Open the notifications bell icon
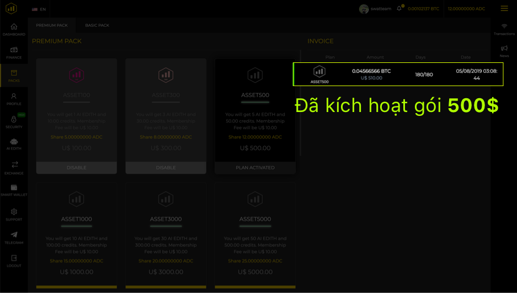Image resolution: width=517 pixels, height=293 pixels. (399, 8)
